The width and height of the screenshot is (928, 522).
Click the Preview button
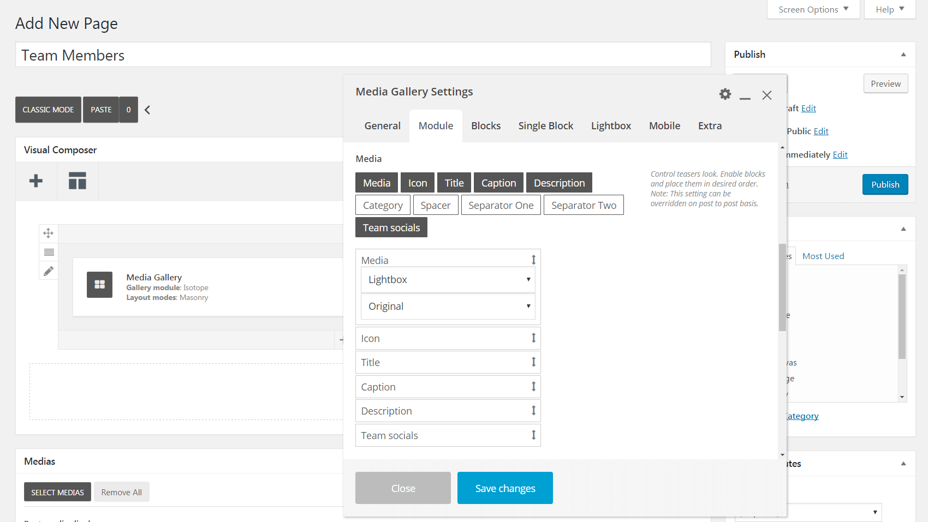point(885,83)
